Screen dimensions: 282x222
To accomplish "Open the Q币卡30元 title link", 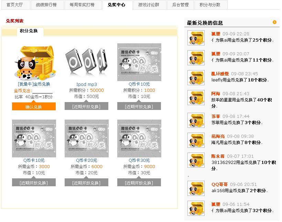I will [x=139, y=160].
